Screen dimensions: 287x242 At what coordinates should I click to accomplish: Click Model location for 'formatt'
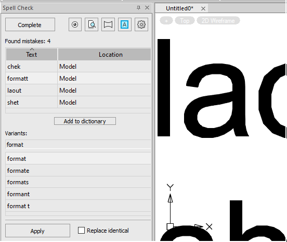pyautogui.click(x=105, y=79)
